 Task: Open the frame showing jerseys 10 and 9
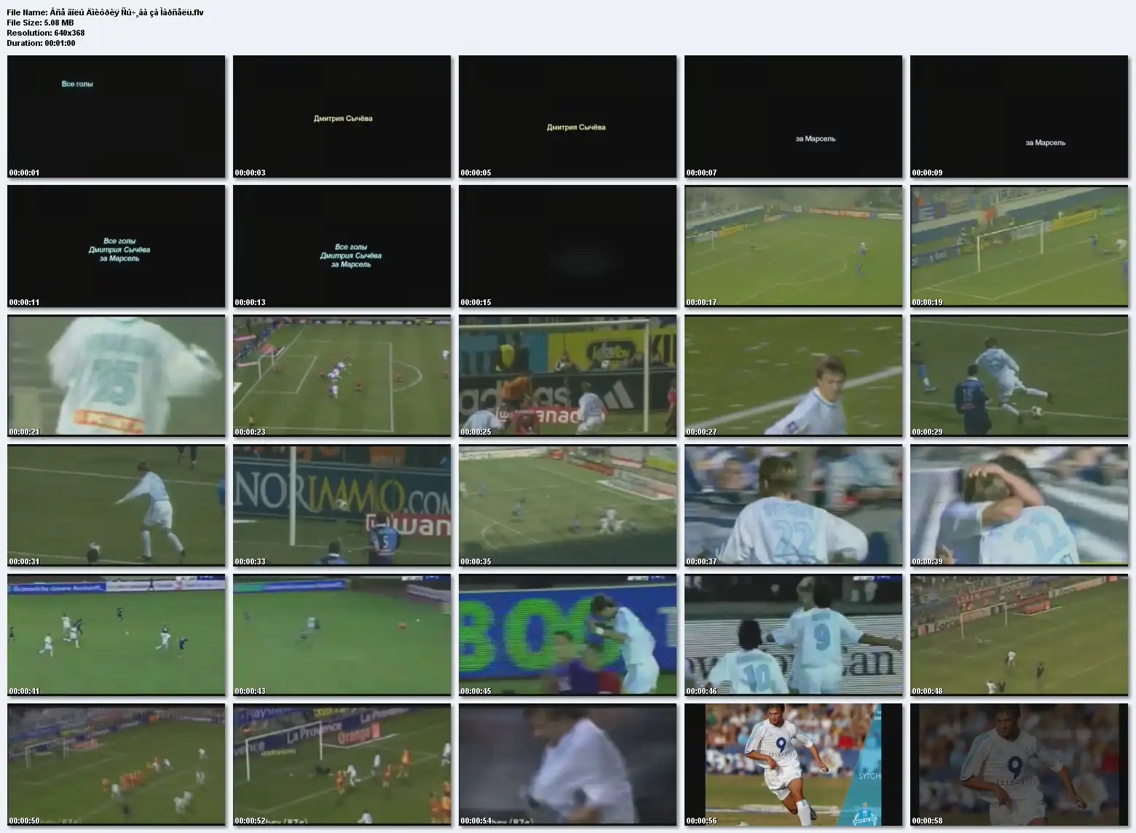click(793, 635)
